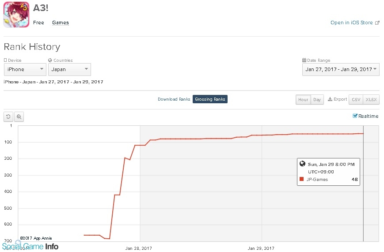Expand the Japan countries dropdown
Viewport: 384px width, 252px height.
(x=69, y=69)
